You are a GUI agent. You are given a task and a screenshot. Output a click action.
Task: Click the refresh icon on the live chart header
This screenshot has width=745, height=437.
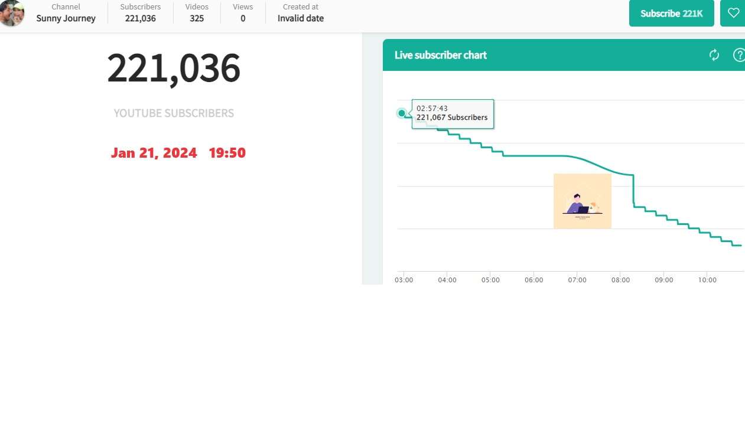tap(714, 55)
